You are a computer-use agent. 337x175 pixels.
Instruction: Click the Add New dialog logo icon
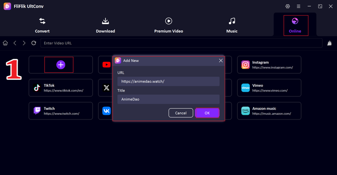tap(118, 61)
